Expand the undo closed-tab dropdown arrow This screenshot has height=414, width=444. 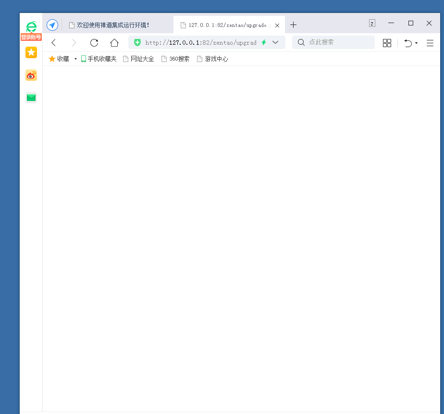click(416, 43)
